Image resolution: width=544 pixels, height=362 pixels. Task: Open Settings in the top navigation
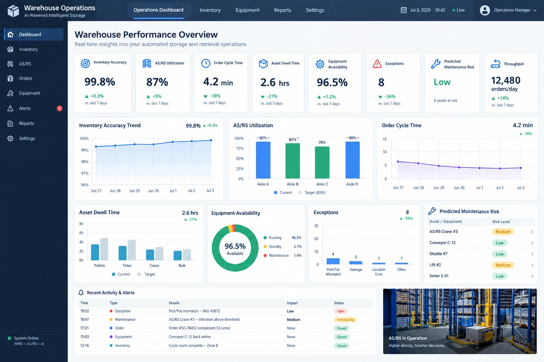point(315,10)
